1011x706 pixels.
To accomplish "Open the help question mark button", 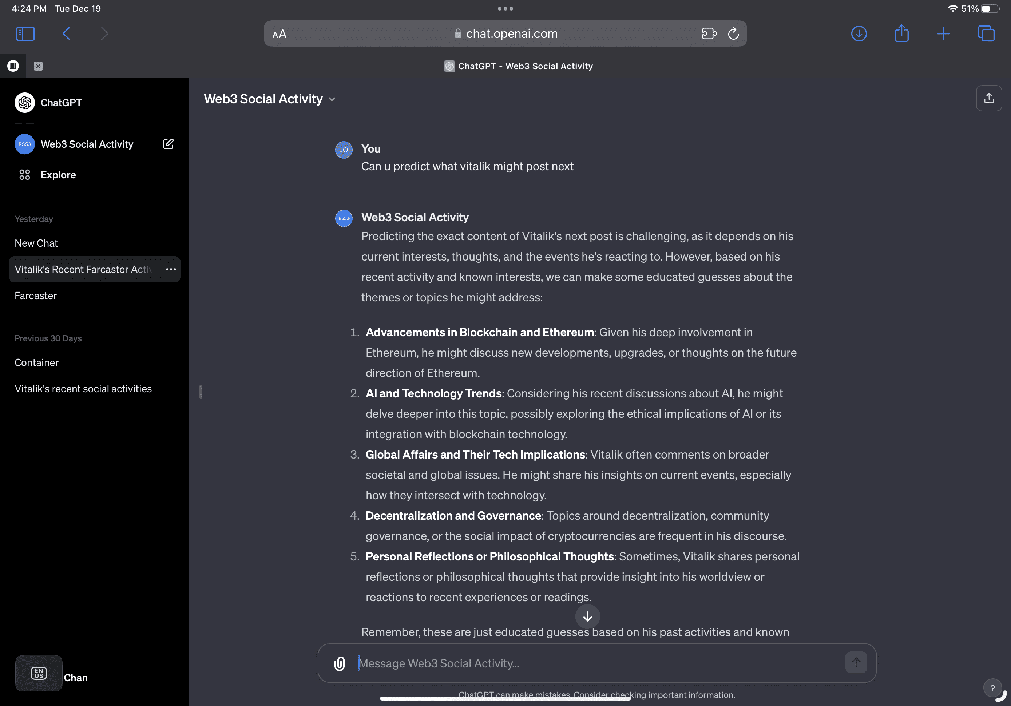I will 992,688.
